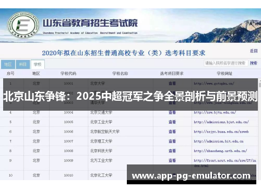Click school name 北方工业大学
The height and width of the screenshot is (189, 261).
[101, 160]
